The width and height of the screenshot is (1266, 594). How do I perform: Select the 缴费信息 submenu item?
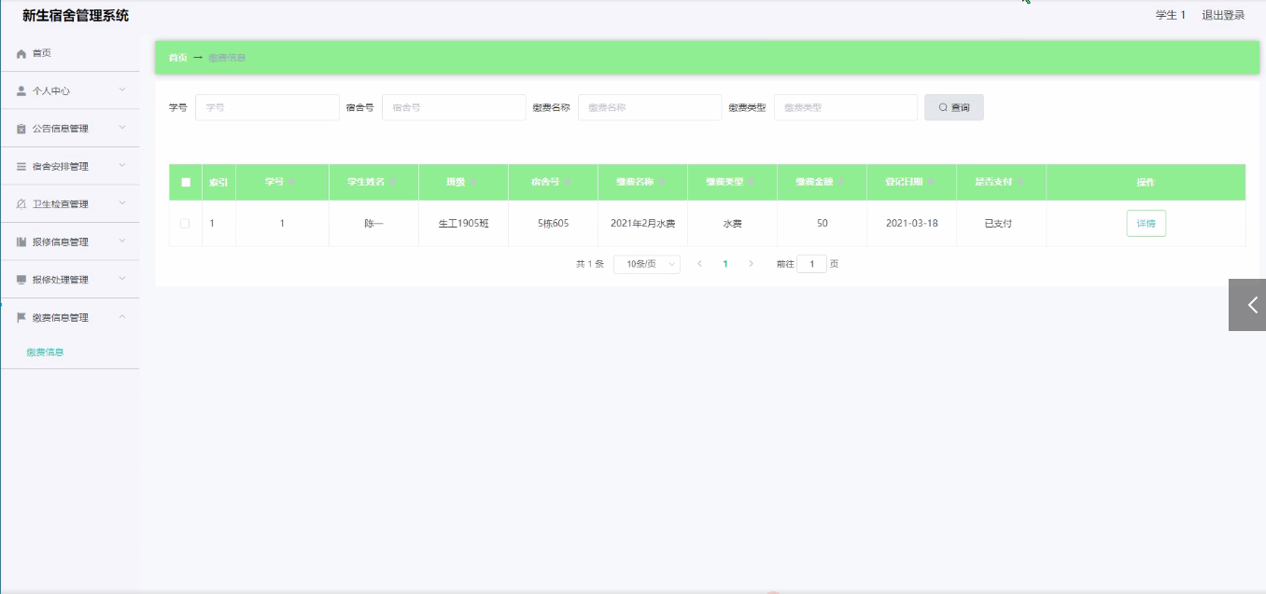pyautogui.click(x=45, y=352)
